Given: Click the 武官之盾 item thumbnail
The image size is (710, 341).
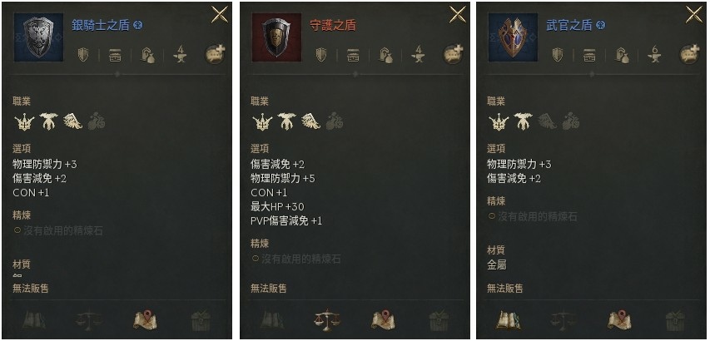Looking at the screenshot, I should (x=513, y=37).
